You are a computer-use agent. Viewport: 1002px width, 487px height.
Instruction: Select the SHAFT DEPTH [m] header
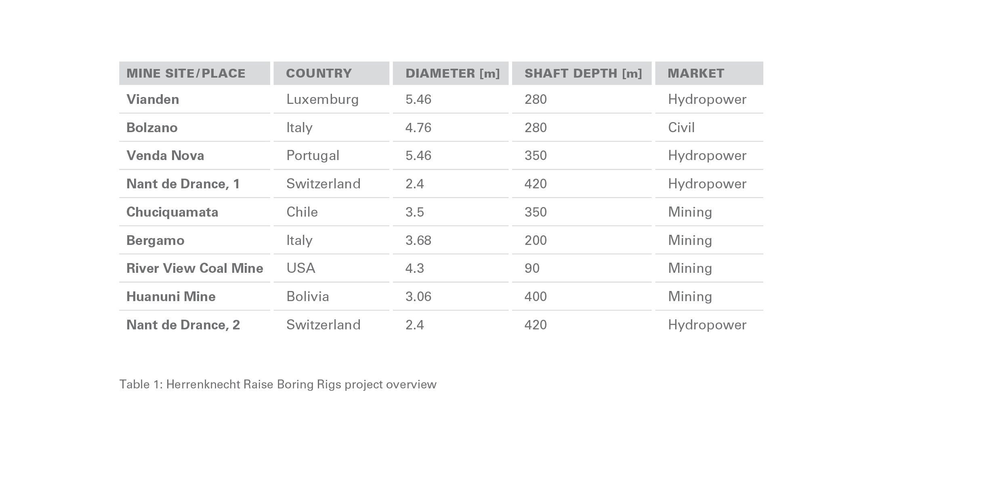point(583,73)
